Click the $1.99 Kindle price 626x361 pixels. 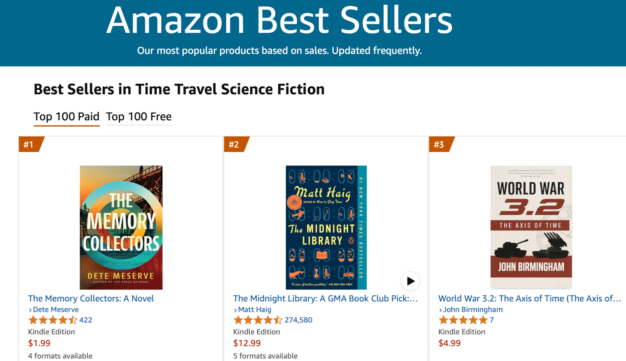point(39,343)
